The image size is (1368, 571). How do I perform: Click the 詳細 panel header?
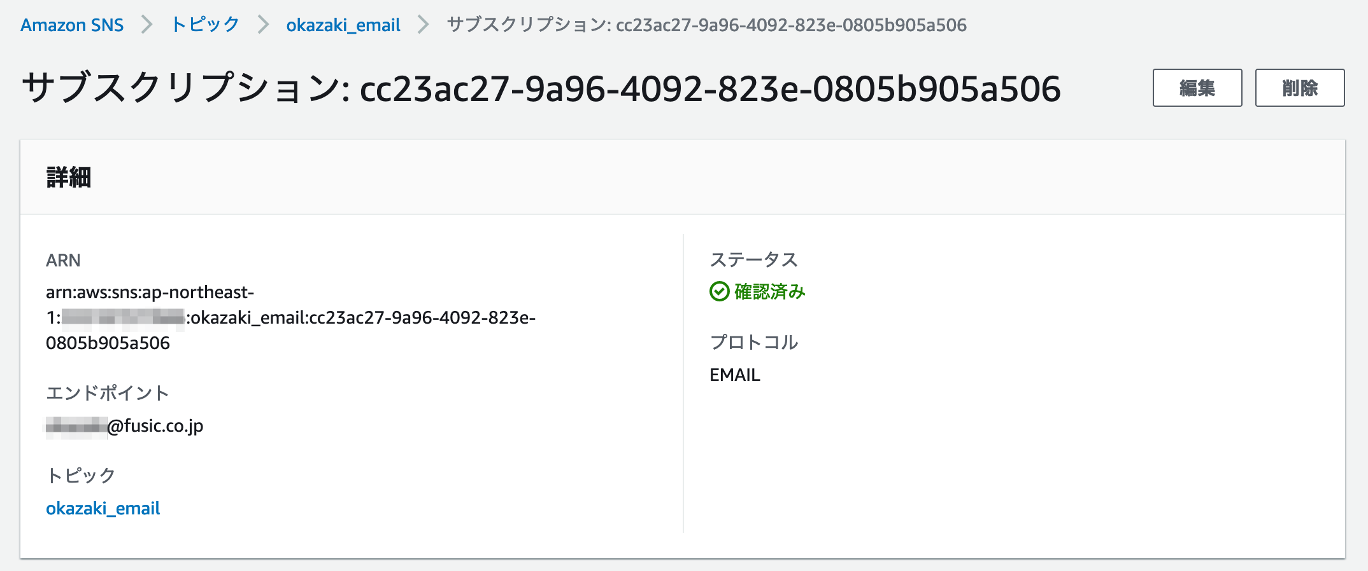(69, 177)
